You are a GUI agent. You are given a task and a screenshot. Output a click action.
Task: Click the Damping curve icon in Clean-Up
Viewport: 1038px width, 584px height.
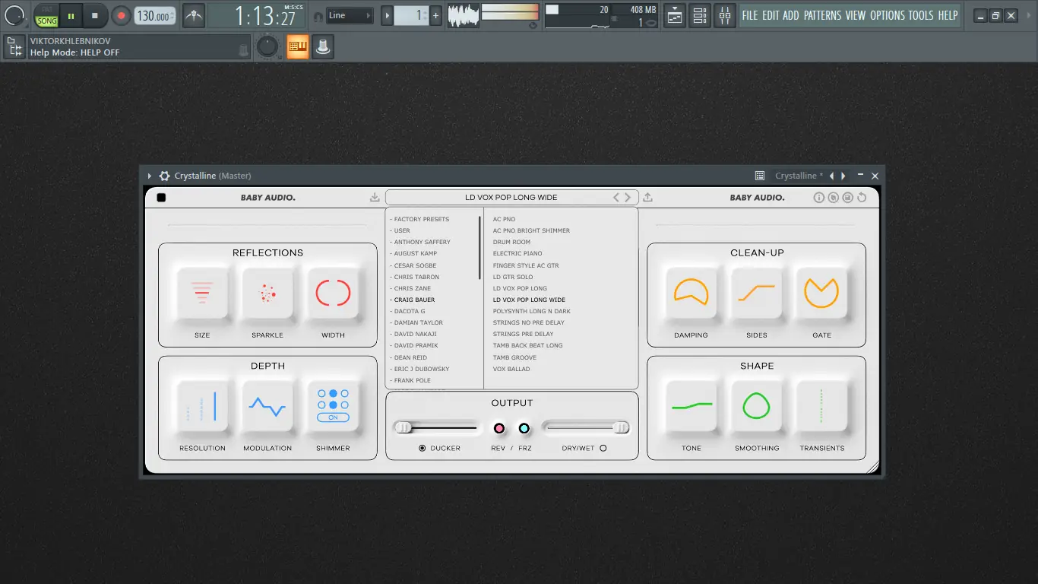tap(691, 293)
